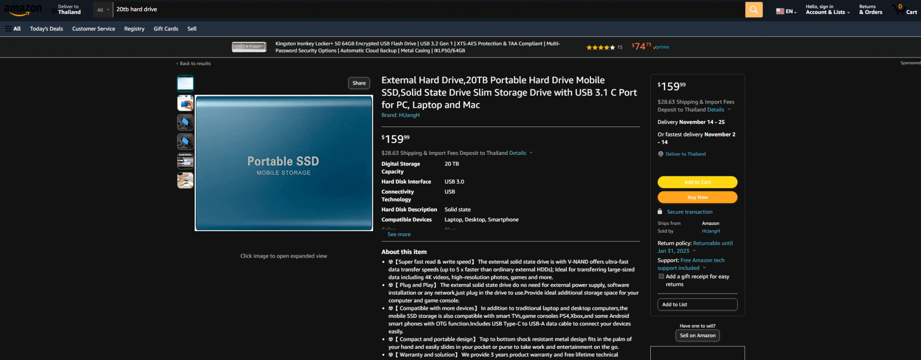The height and width of the screenshot is (360, 921).
Task: Open Gift Cards menu item
Action: (x=166, y=29)
